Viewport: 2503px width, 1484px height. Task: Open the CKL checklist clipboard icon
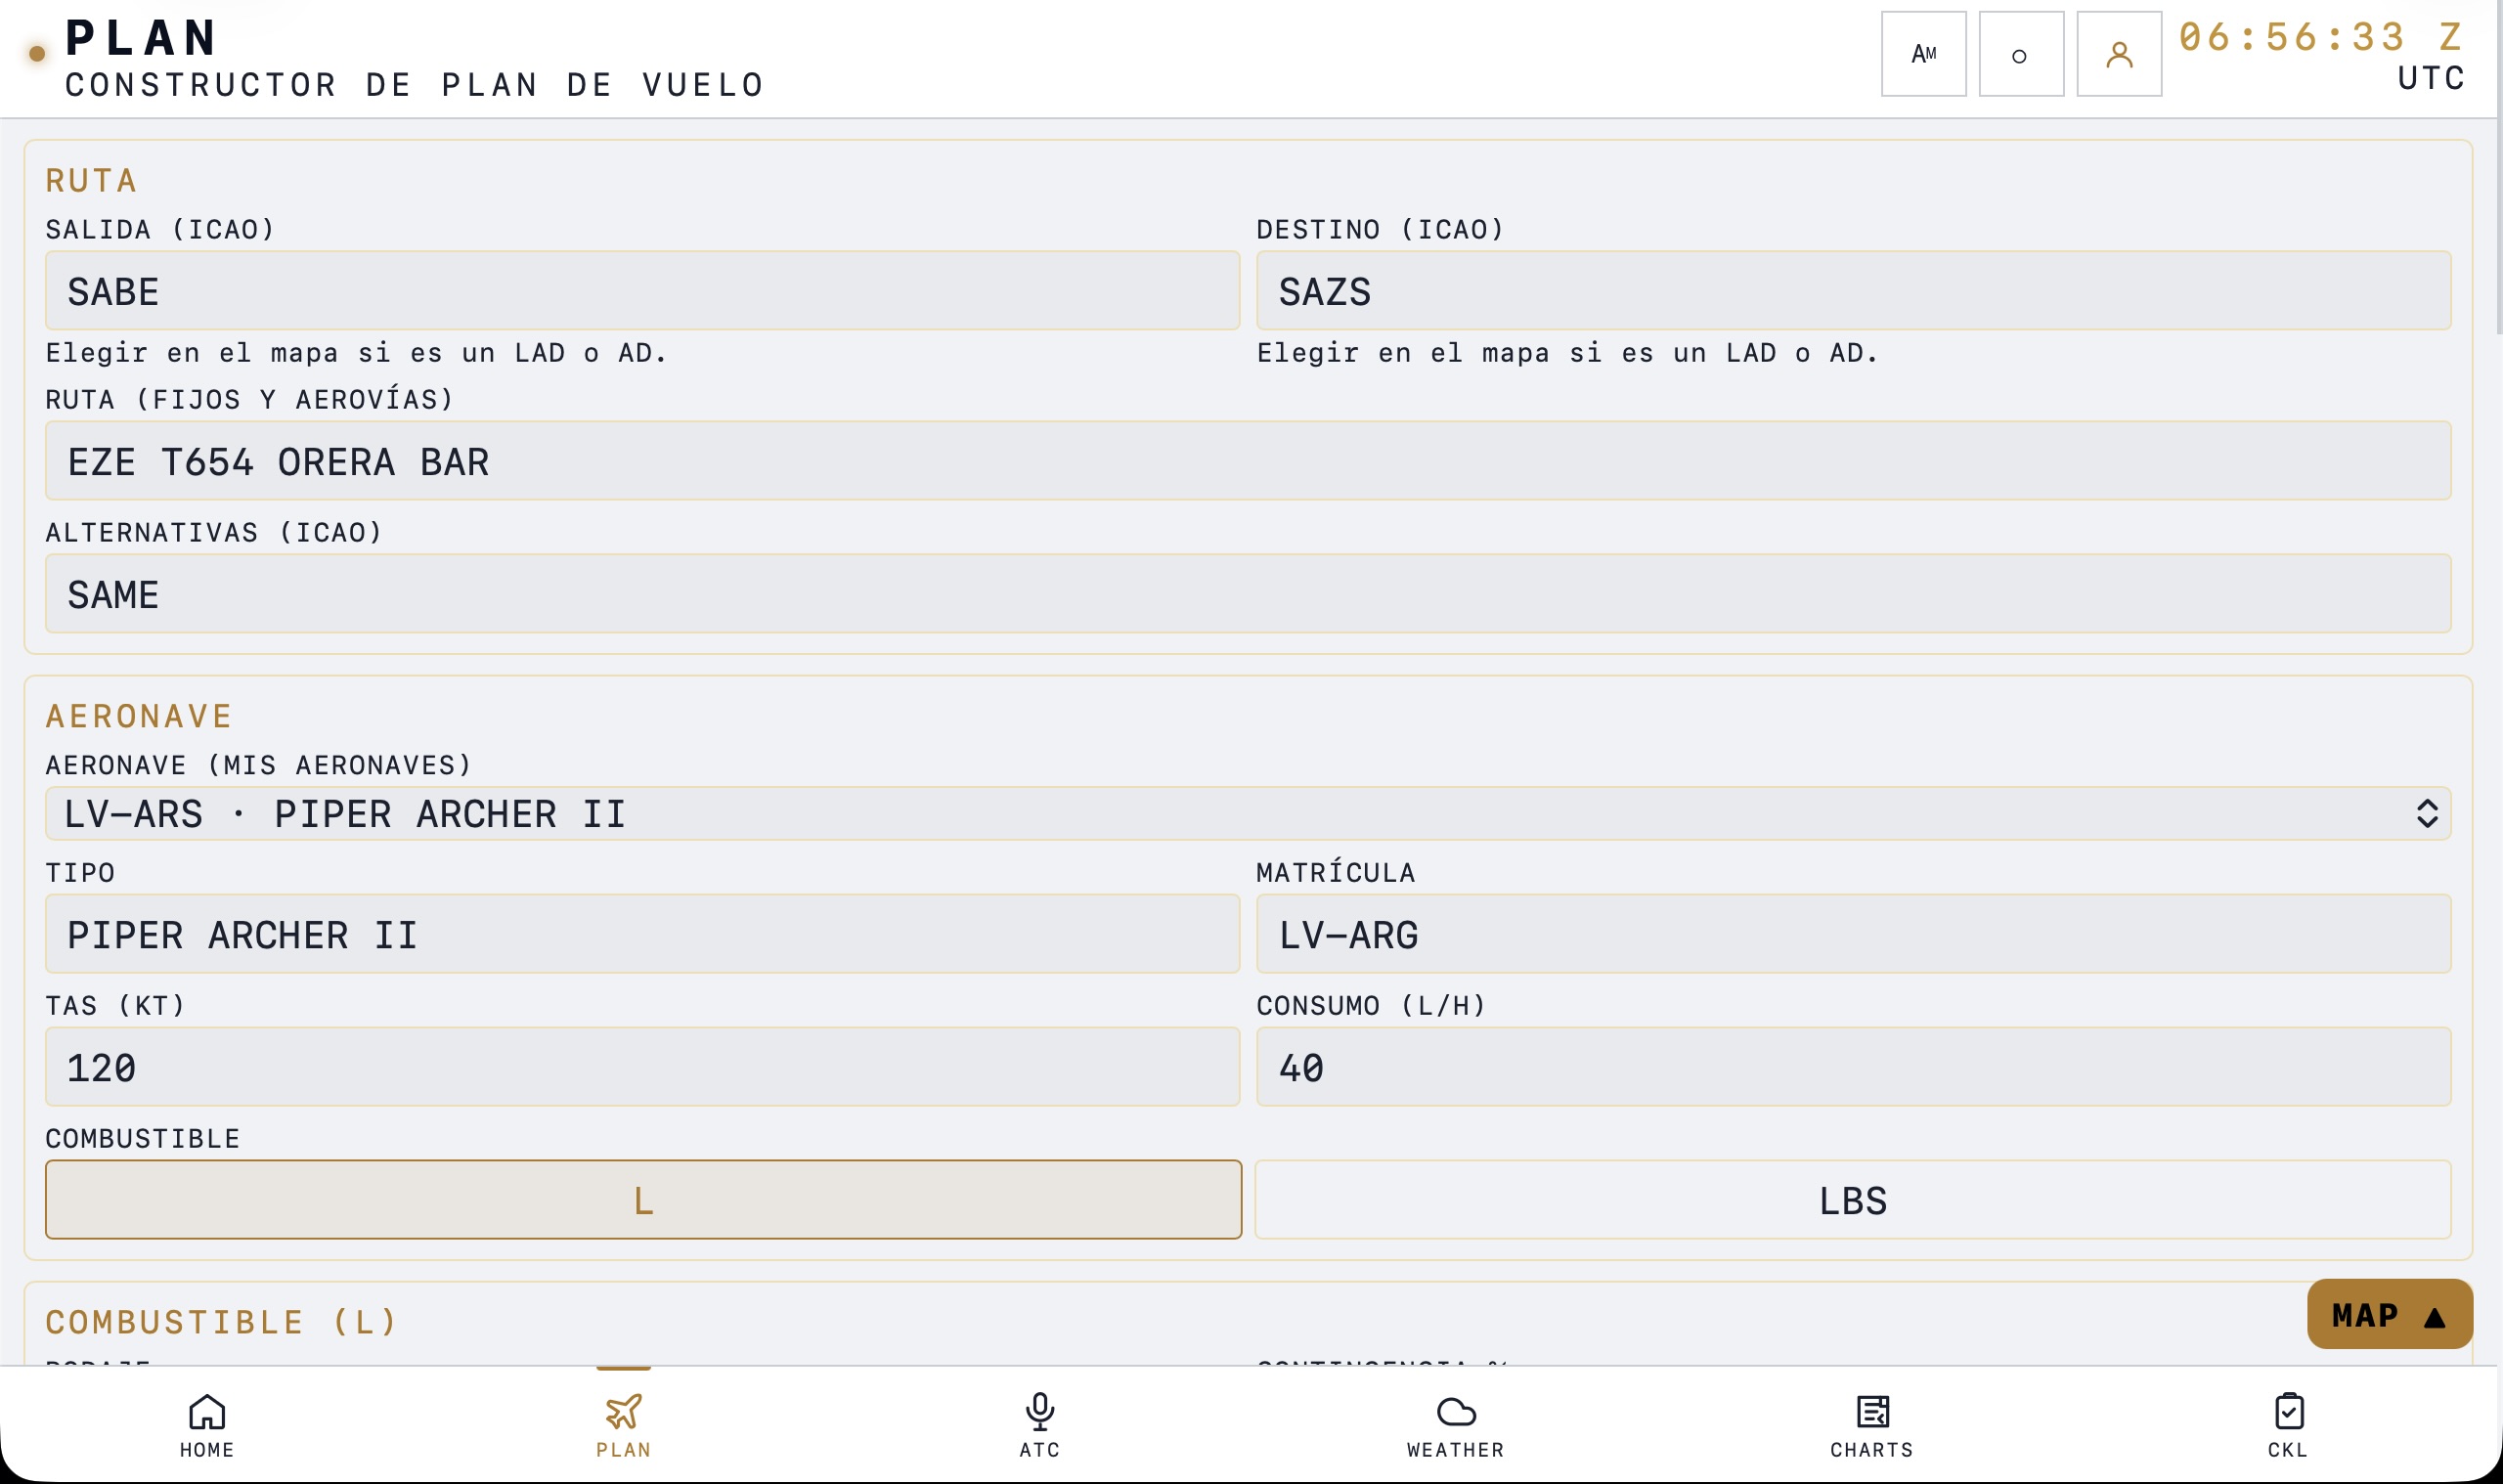(2289, 1411)
